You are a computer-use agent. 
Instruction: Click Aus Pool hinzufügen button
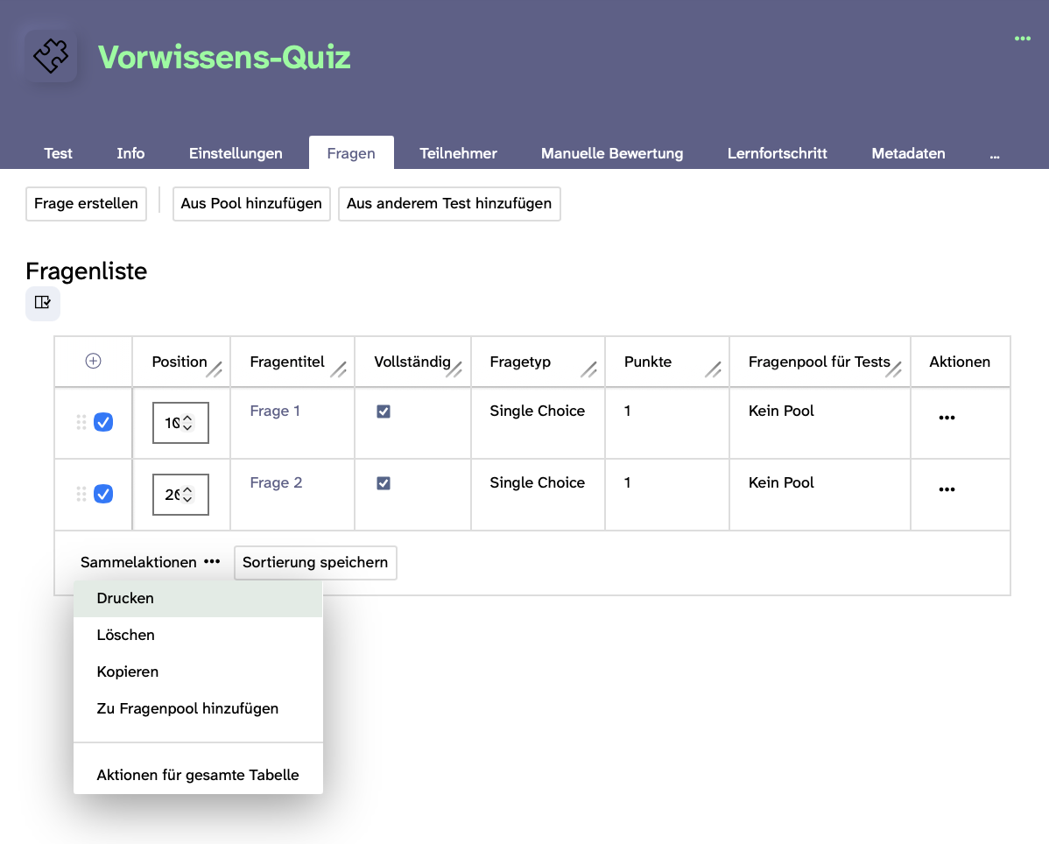click(251, 203)
